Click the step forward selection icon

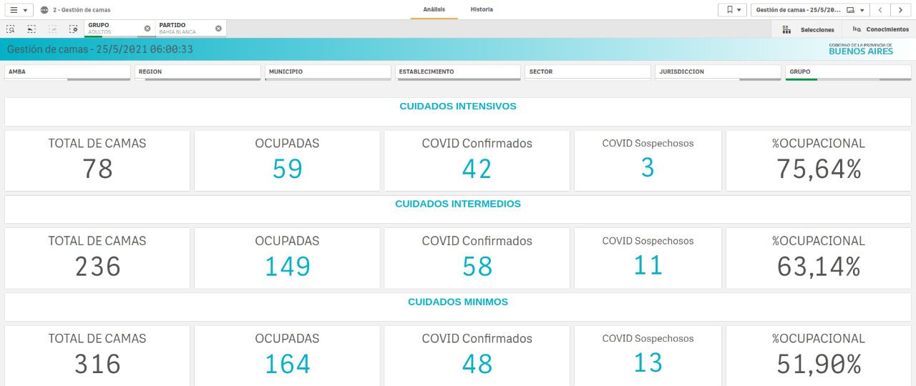52,29
